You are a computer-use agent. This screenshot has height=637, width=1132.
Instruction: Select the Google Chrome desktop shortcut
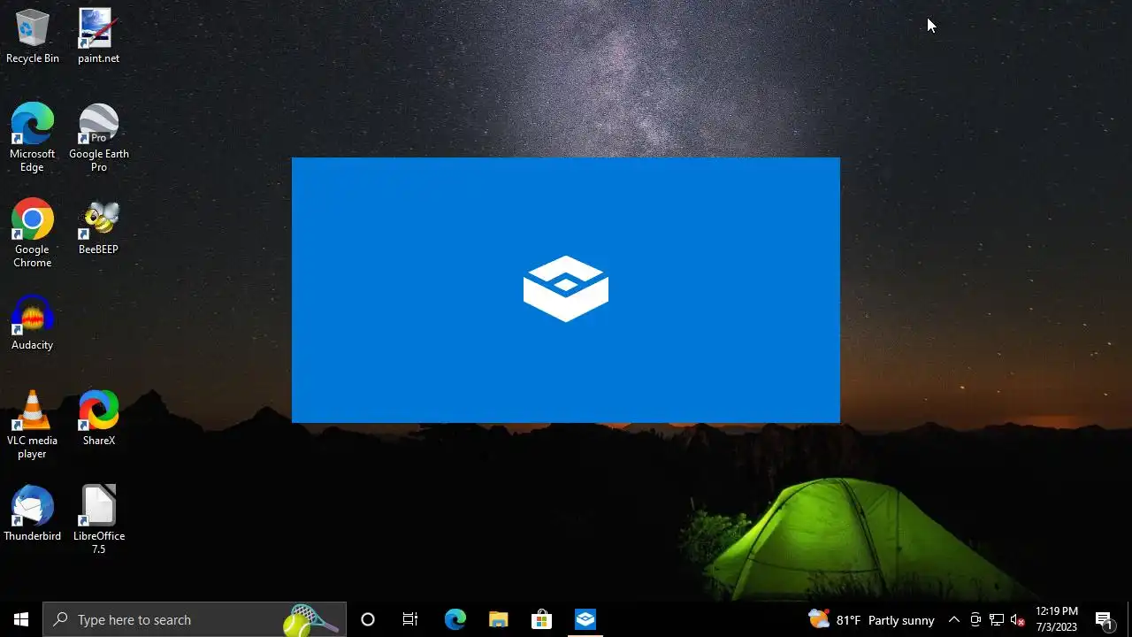(33, 234)
